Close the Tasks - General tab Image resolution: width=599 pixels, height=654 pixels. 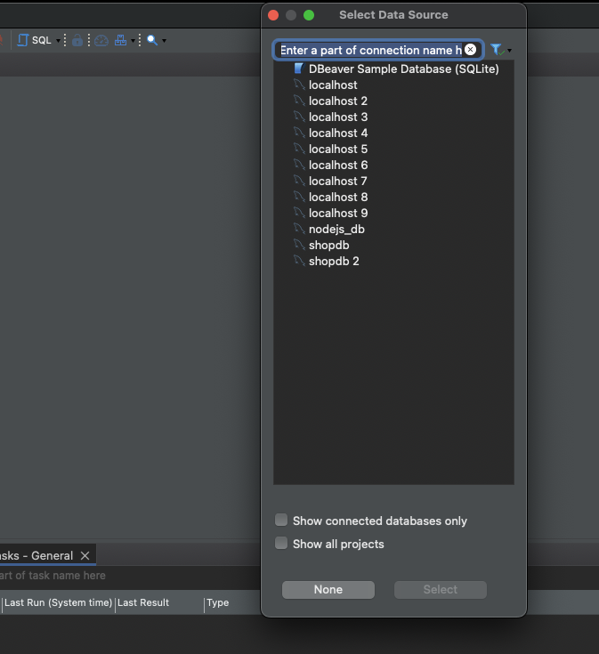(85, 555)
